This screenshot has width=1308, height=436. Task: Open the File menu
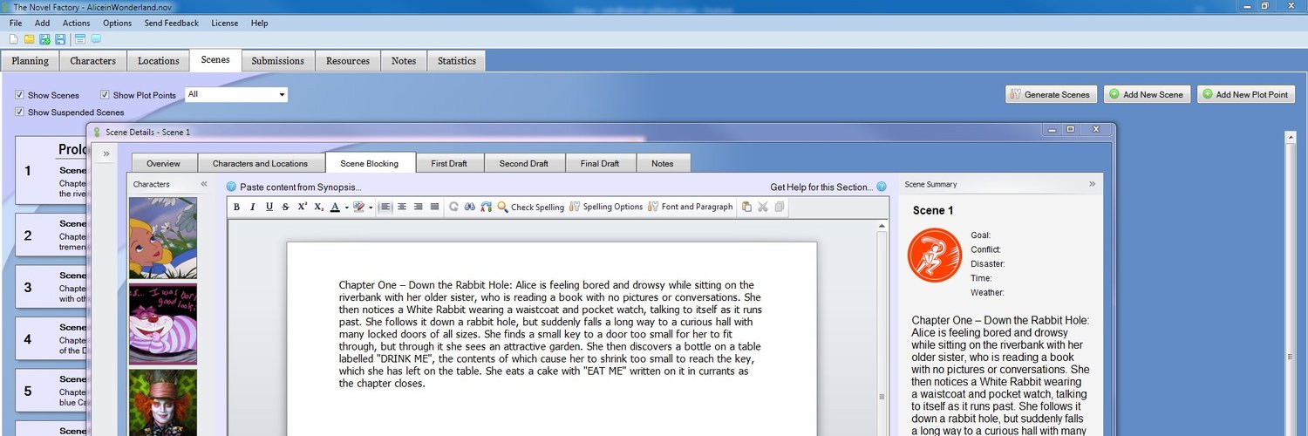point(16,23)
